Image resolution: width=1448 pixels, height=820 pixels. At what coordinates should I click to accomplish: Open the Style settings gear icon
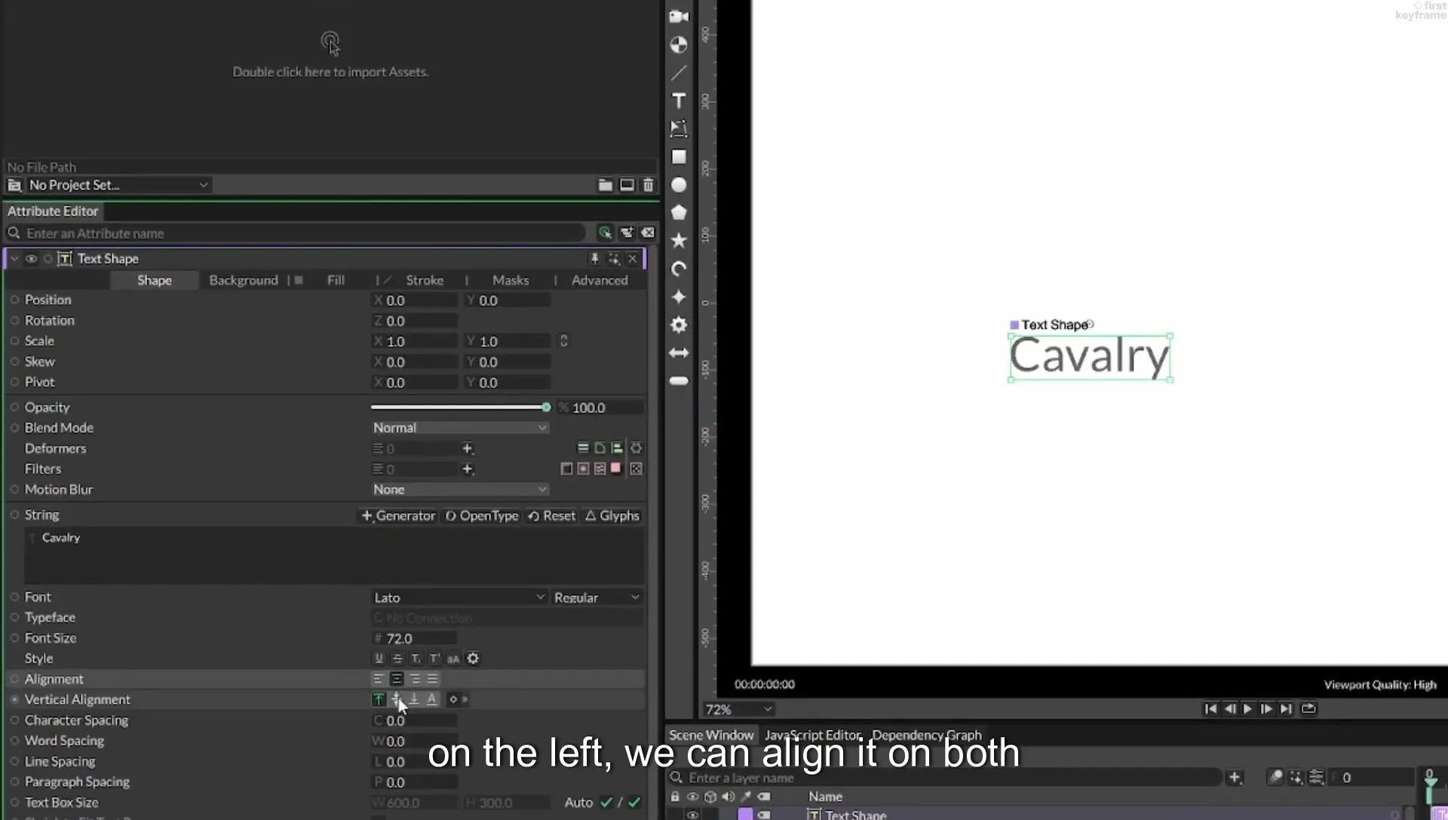(x=473, y=659)
